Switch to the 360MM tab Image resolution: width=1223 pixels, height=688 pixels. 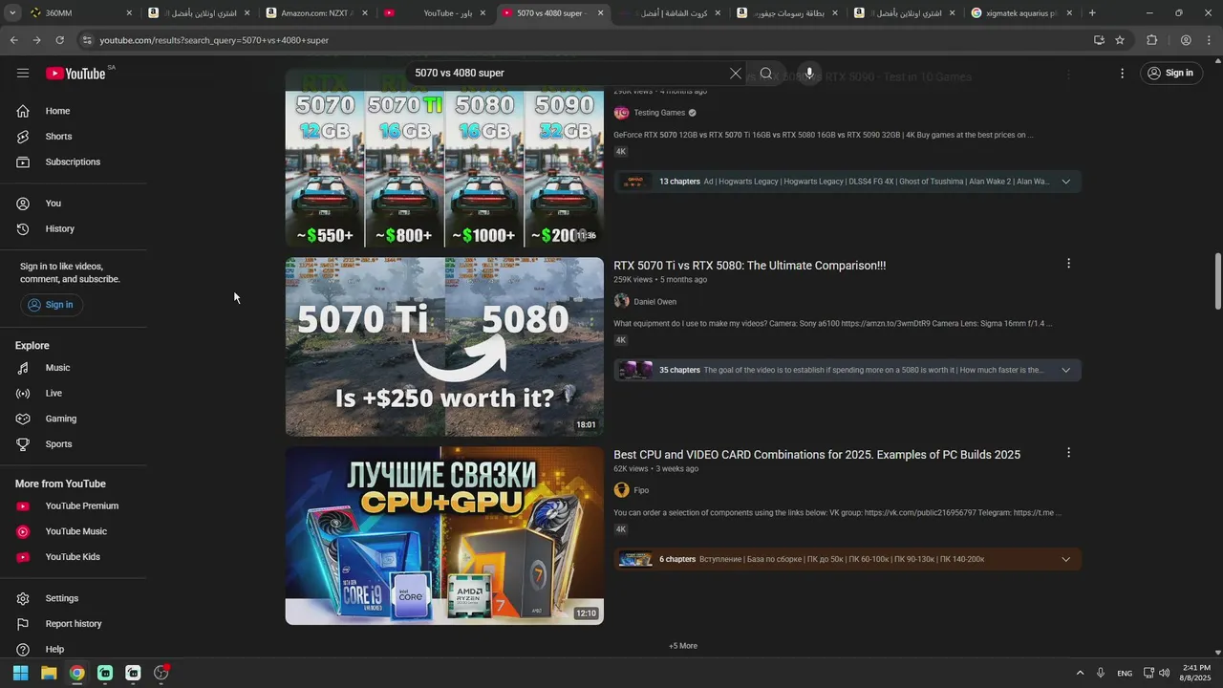pos(79,13)
